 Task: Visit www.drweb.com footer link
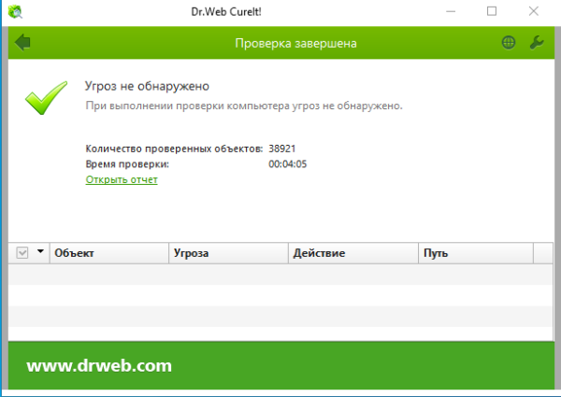click(x=99, y=365)
